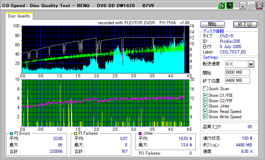This screenshot has height=160, width=265.
Task: Select the Disc Quality tab
Action: 19,16
